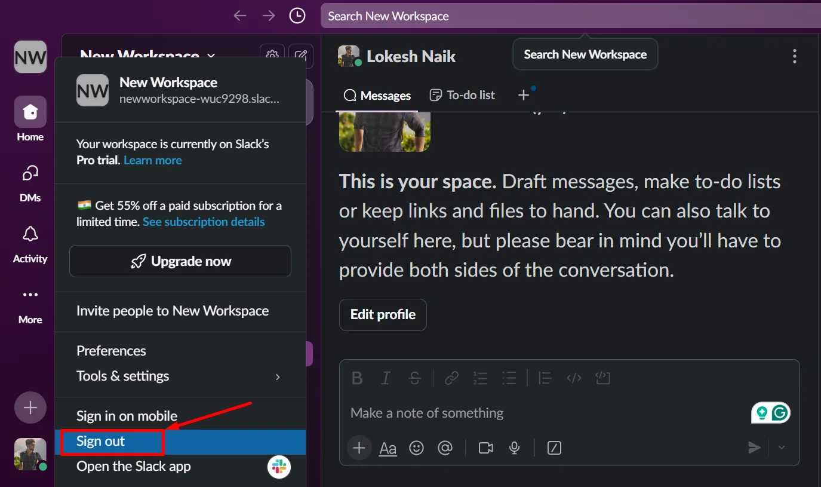Open slash shortcuts in composer

pyautogui.click(x=554, y=448)
